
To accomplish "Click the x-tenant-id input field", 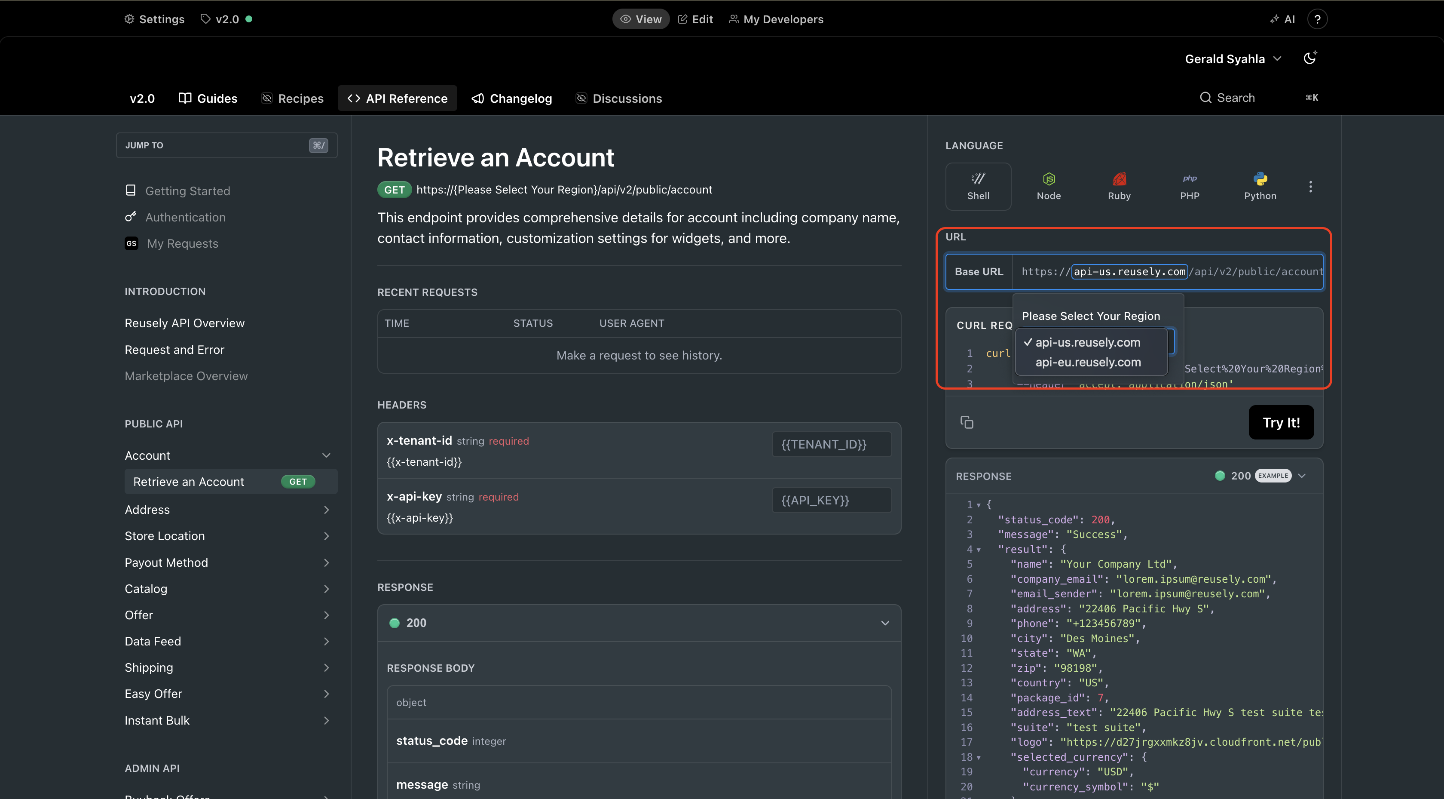I will (x=832, y=444).
